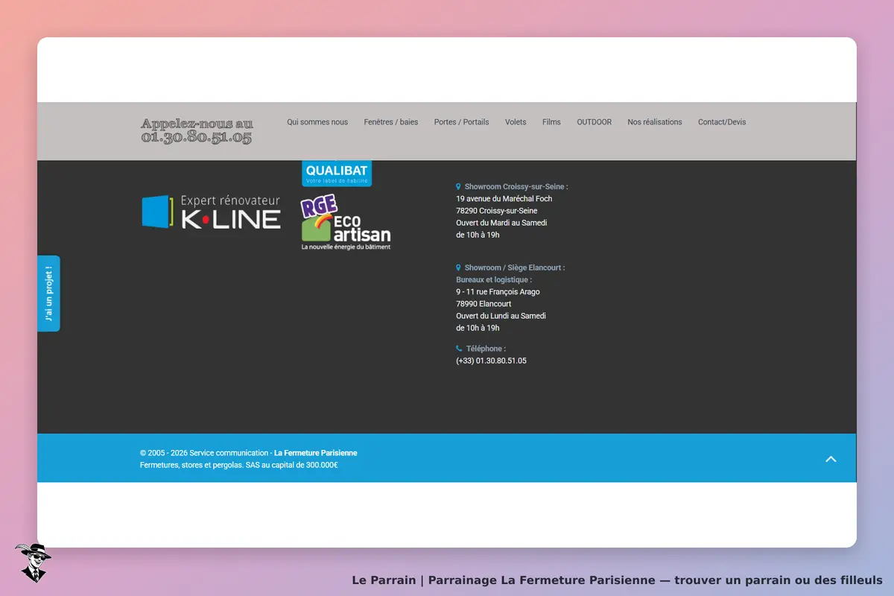
Task: Click the RGE Eco Artisan logo
Action: [346, 222]
